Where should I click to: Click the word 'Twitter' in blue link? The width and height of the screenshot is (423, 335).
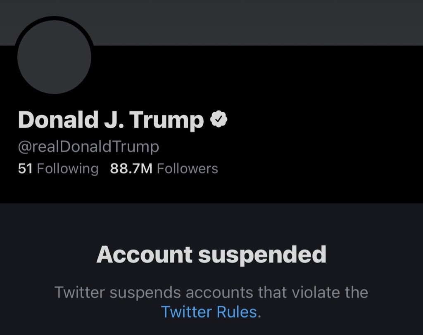[x=186, y=312]
